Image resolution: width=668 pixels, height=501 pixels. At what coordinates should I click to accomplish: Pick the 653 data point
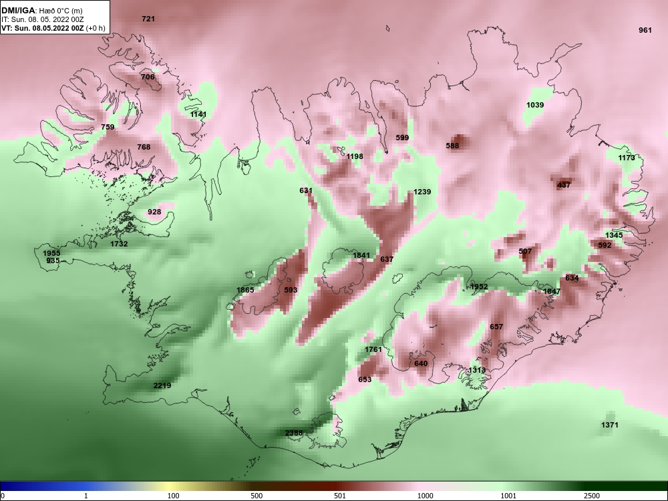365,379
